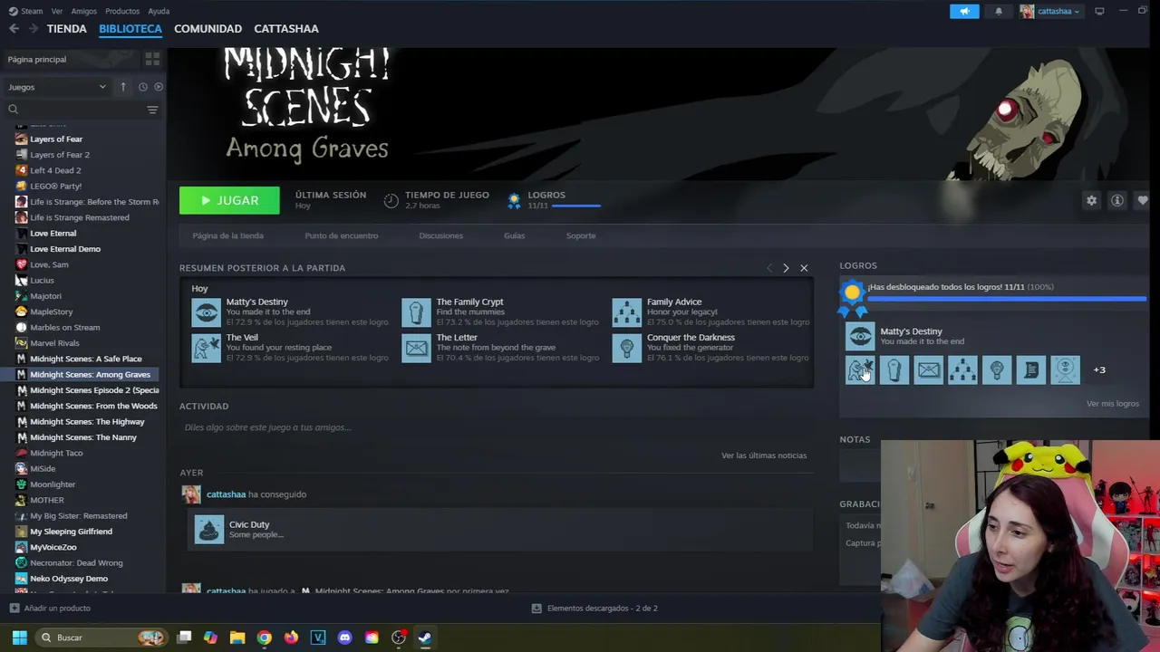Open Ver las últimas noticias
Screen dimensions: 1160x652
(763, 455)
